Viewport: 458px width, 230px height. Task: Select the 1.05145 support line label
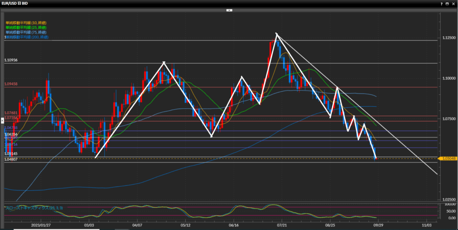(11, 154)
